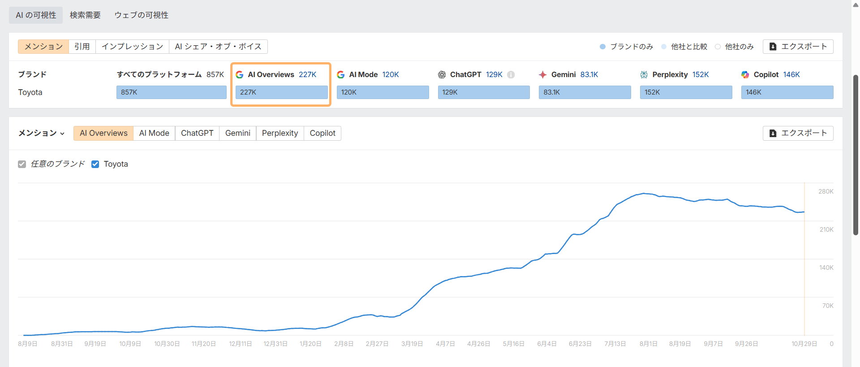This screenshot has height=367, width=860.
Task: Click the すべてのプラットフォーム 857K header
Action: (170, 75)
